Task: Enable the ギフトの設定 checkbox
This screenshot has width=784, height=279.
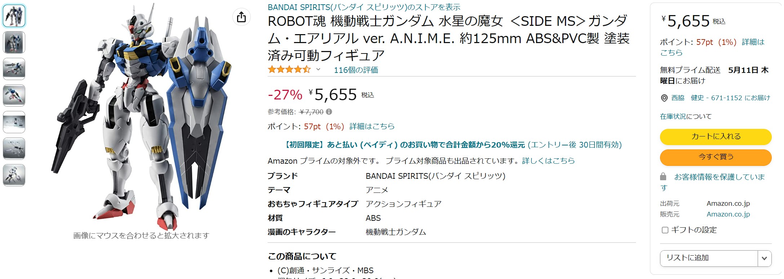Action: point(665,230)
